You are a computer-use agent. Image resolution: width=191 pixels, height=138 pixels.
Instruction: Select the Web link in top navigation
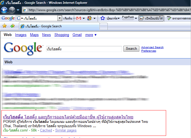(x=8, y=35)
